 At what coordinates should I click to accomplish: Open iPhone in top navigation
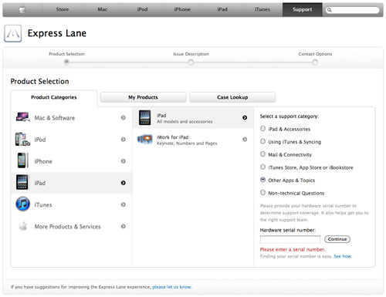(x=182, y=9)
